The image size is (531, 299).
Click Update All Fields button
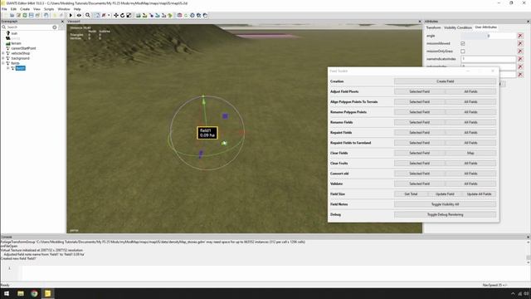479,194
